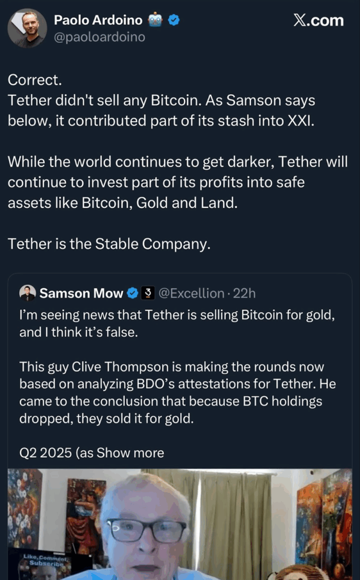
Task: Click the "Tether didn't sell any Bitcoin" paragraph
Action: click(x=161, y=110)
